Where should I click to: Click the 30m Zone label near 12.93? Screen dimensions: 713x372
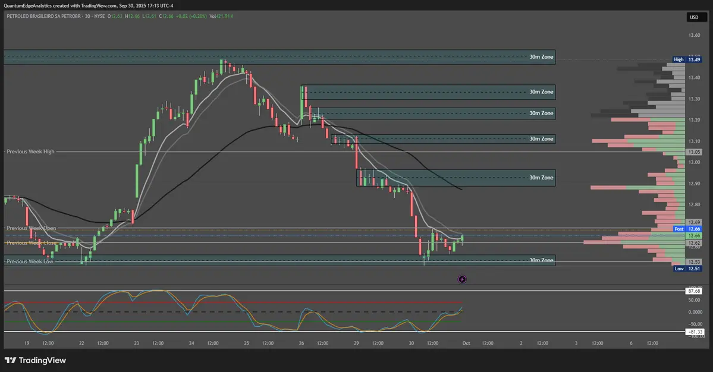[x=541, y=178]
